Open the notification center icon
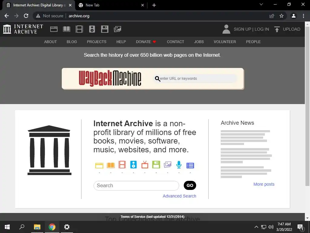The image size is (310, 233). tap(300, 227)
